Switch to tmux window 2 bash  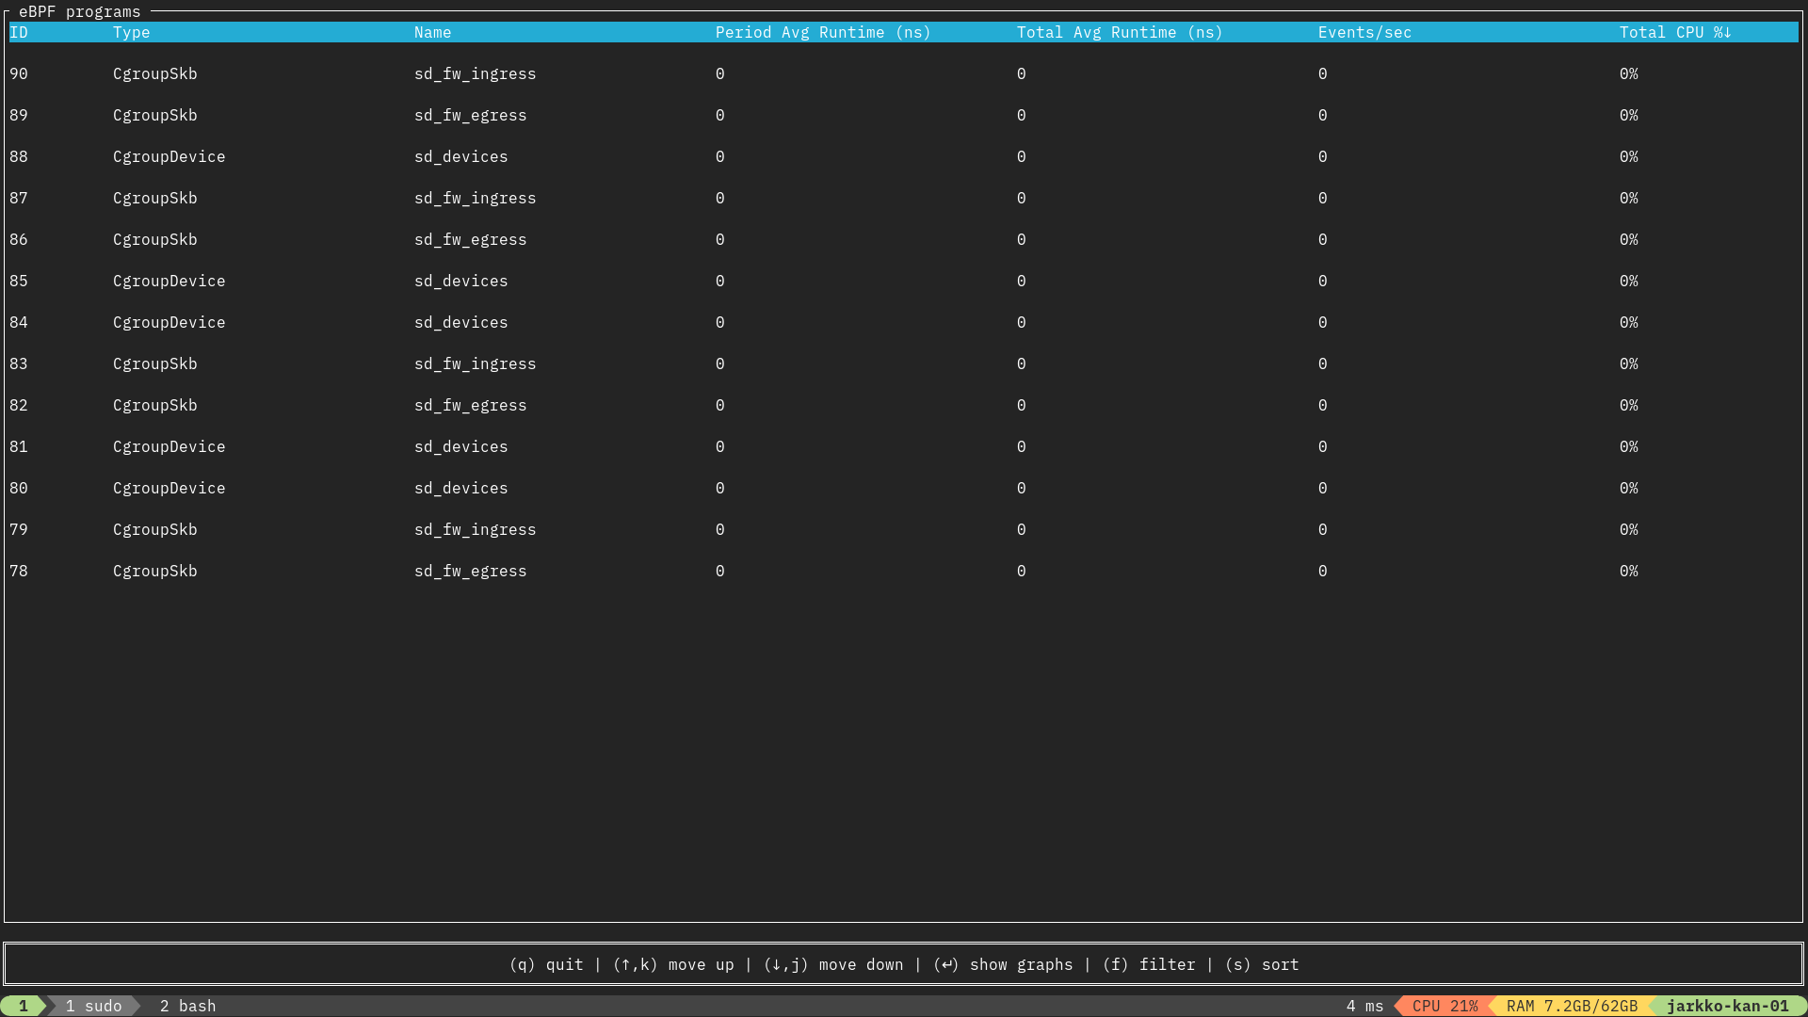[187, 1006]
